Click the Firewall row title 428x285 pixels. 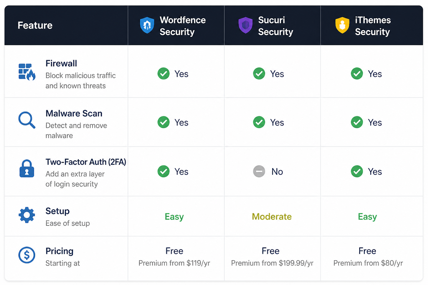point(61,63)
